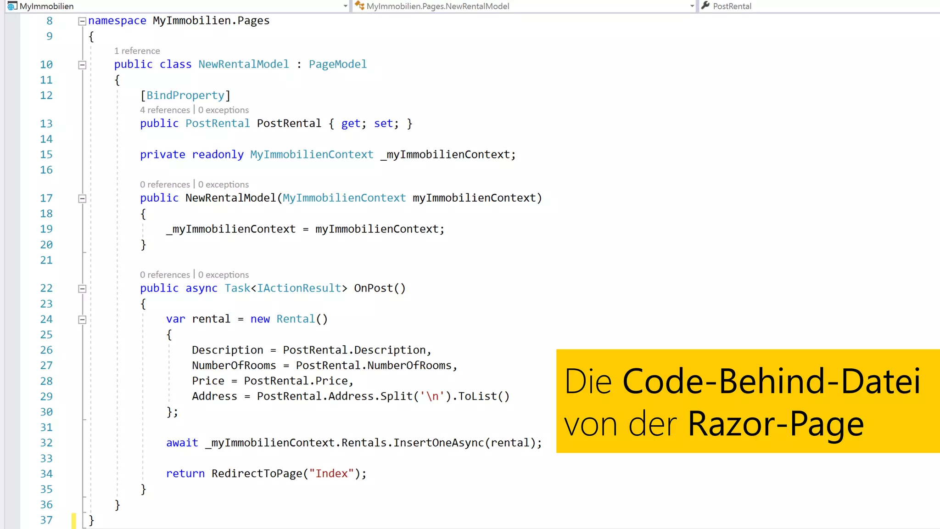Click the PostRental type name on line 13
Viewport: 940px width, 529px height.
click(218, 124)
